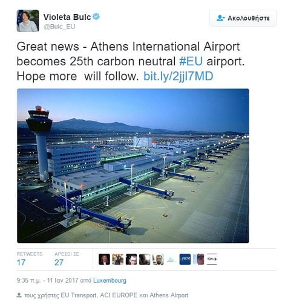Open tagged user Athens Airport
This screenshot has width=288, height=302.
(169, 295)
